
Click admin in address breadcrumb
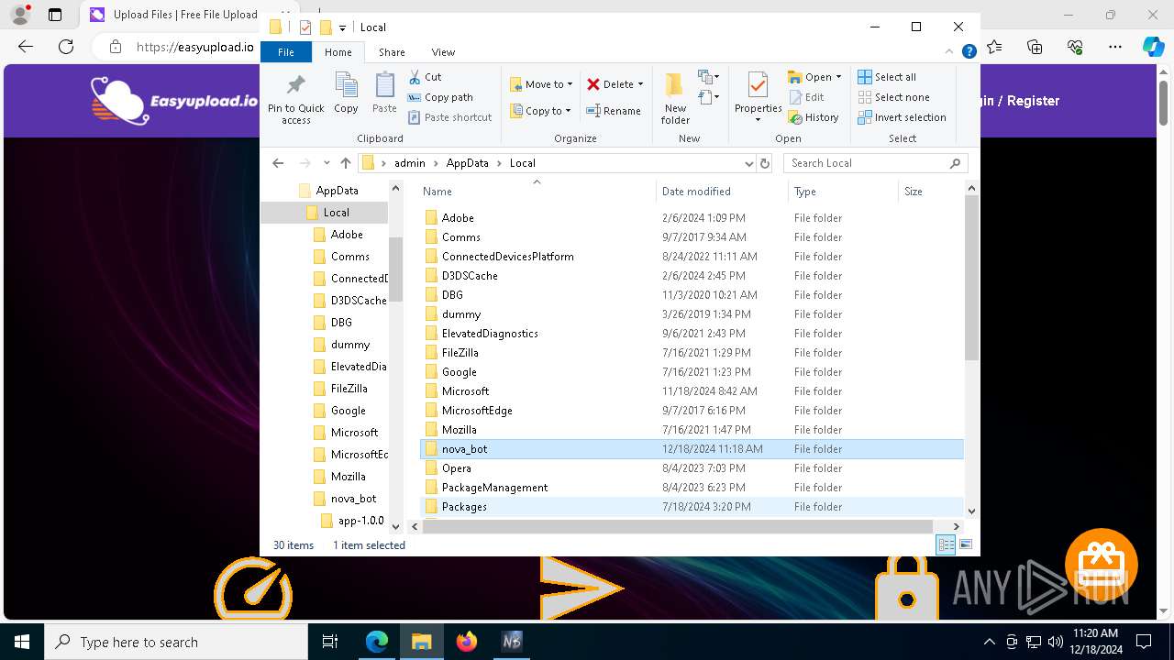point(409,163)
